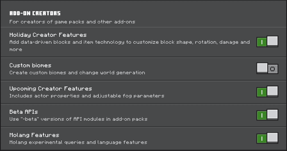The width and height of the screenshot is (287, 151).
Task: Click the ADD-ON CREATORS section header
Action: [35, 13]
